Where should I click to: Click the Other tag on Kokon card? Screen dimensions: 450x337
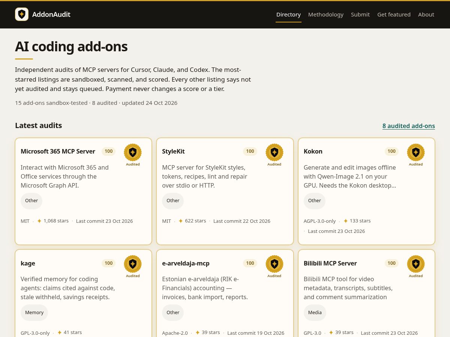(315, 201)
